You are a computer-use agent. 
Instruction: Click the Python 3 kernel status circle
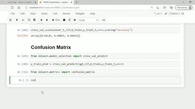(183, 14)
